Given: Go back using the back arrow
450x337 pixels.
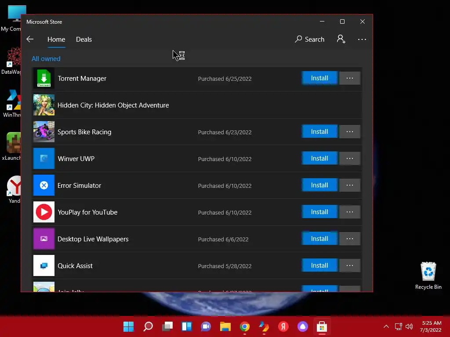Looking at the screenshot, I should pyautogui.click(x=30, y=39).
